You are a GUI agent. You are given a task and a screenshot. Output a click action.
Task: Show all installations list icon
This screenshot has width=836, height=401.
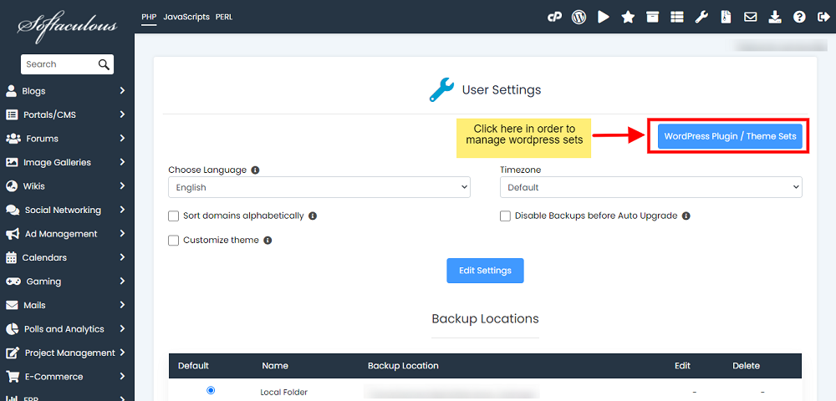pos(677,17)
